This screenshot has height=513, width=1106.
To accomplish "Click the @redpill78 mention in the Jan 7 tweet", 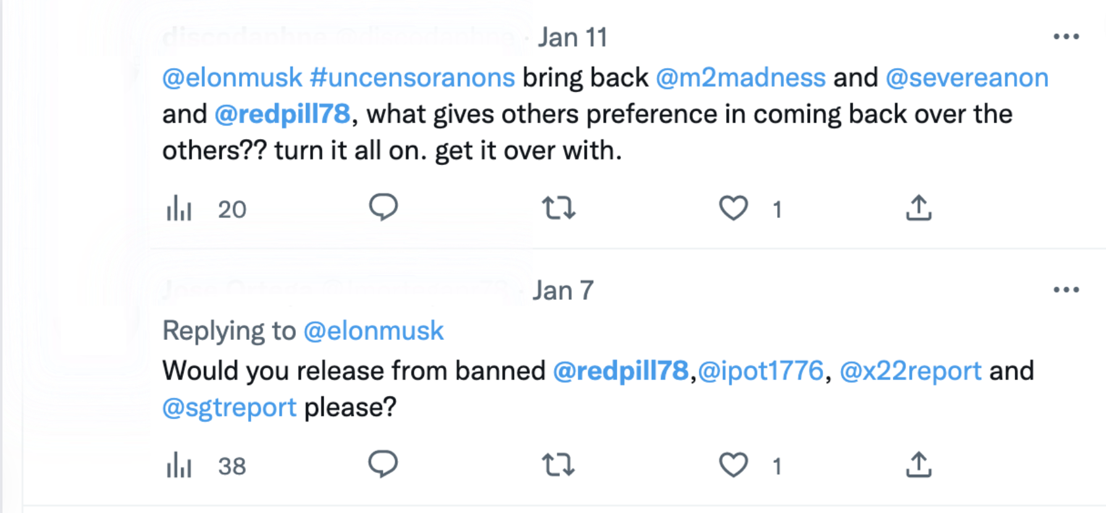I will pos(620,370).
